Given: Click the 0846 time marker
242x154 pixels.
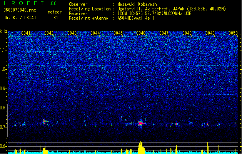Looking at the screenshot, I should 141,33.
